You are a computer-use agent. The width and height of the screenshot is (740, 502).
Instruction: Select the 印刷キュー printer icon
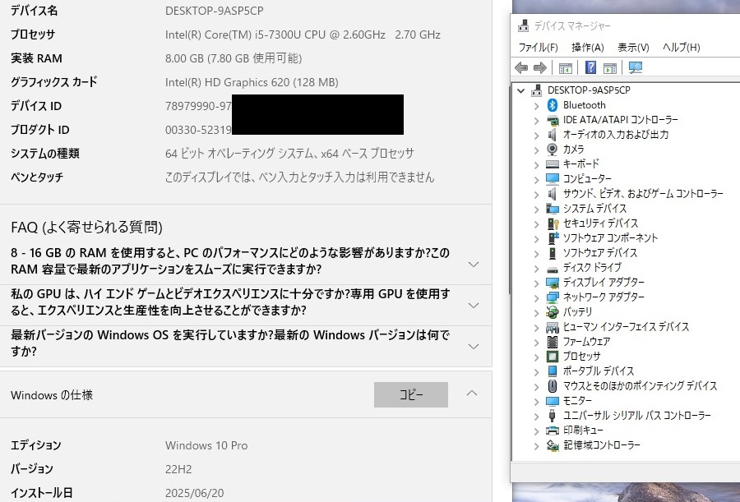pyautogui.click(x=553, y=430)
